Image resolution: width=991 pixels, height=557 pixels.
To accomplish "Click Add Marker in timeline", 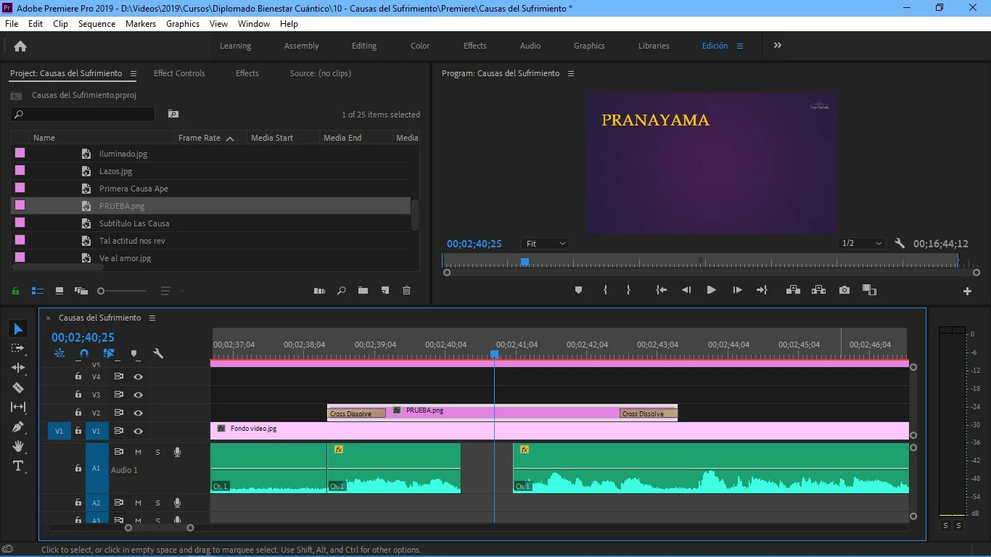I will 134,354.
